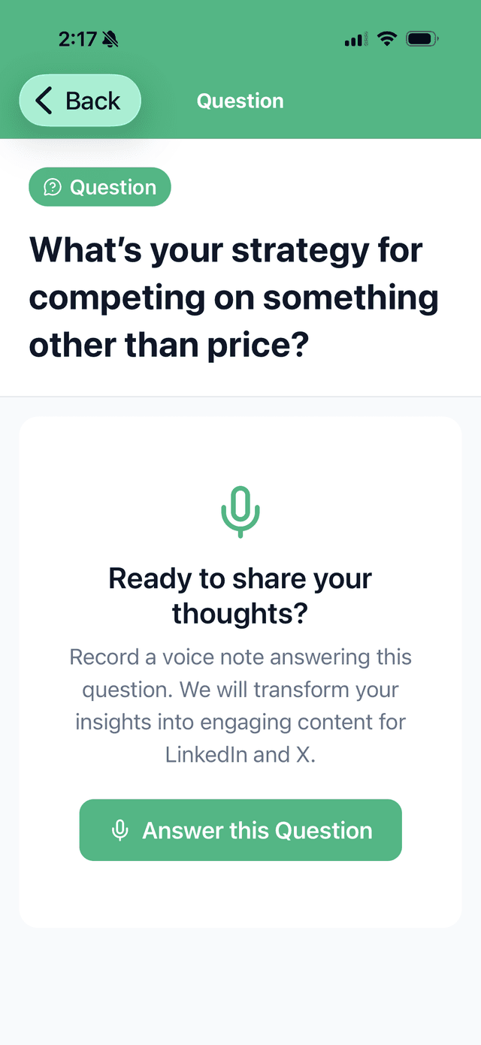Tap the back chevron arrow icon
Image resolution: width=481 pixels, height=1045 pixels.
[44, 101]
